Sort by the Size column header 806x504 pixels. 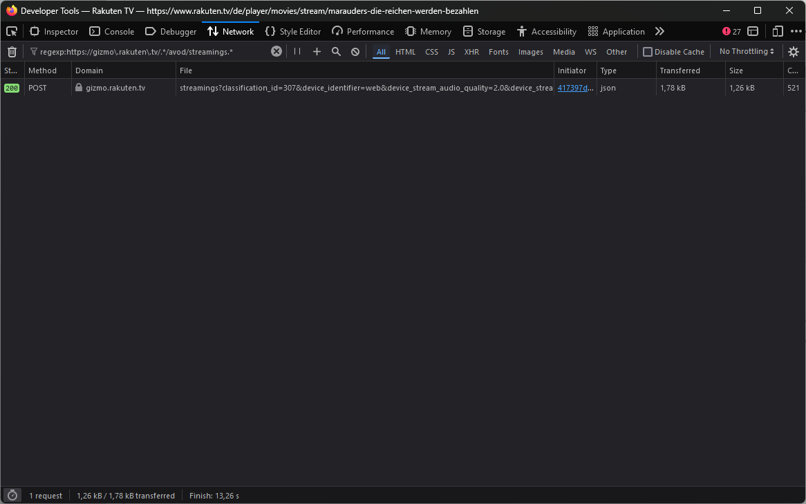click(x=753, y=71)
